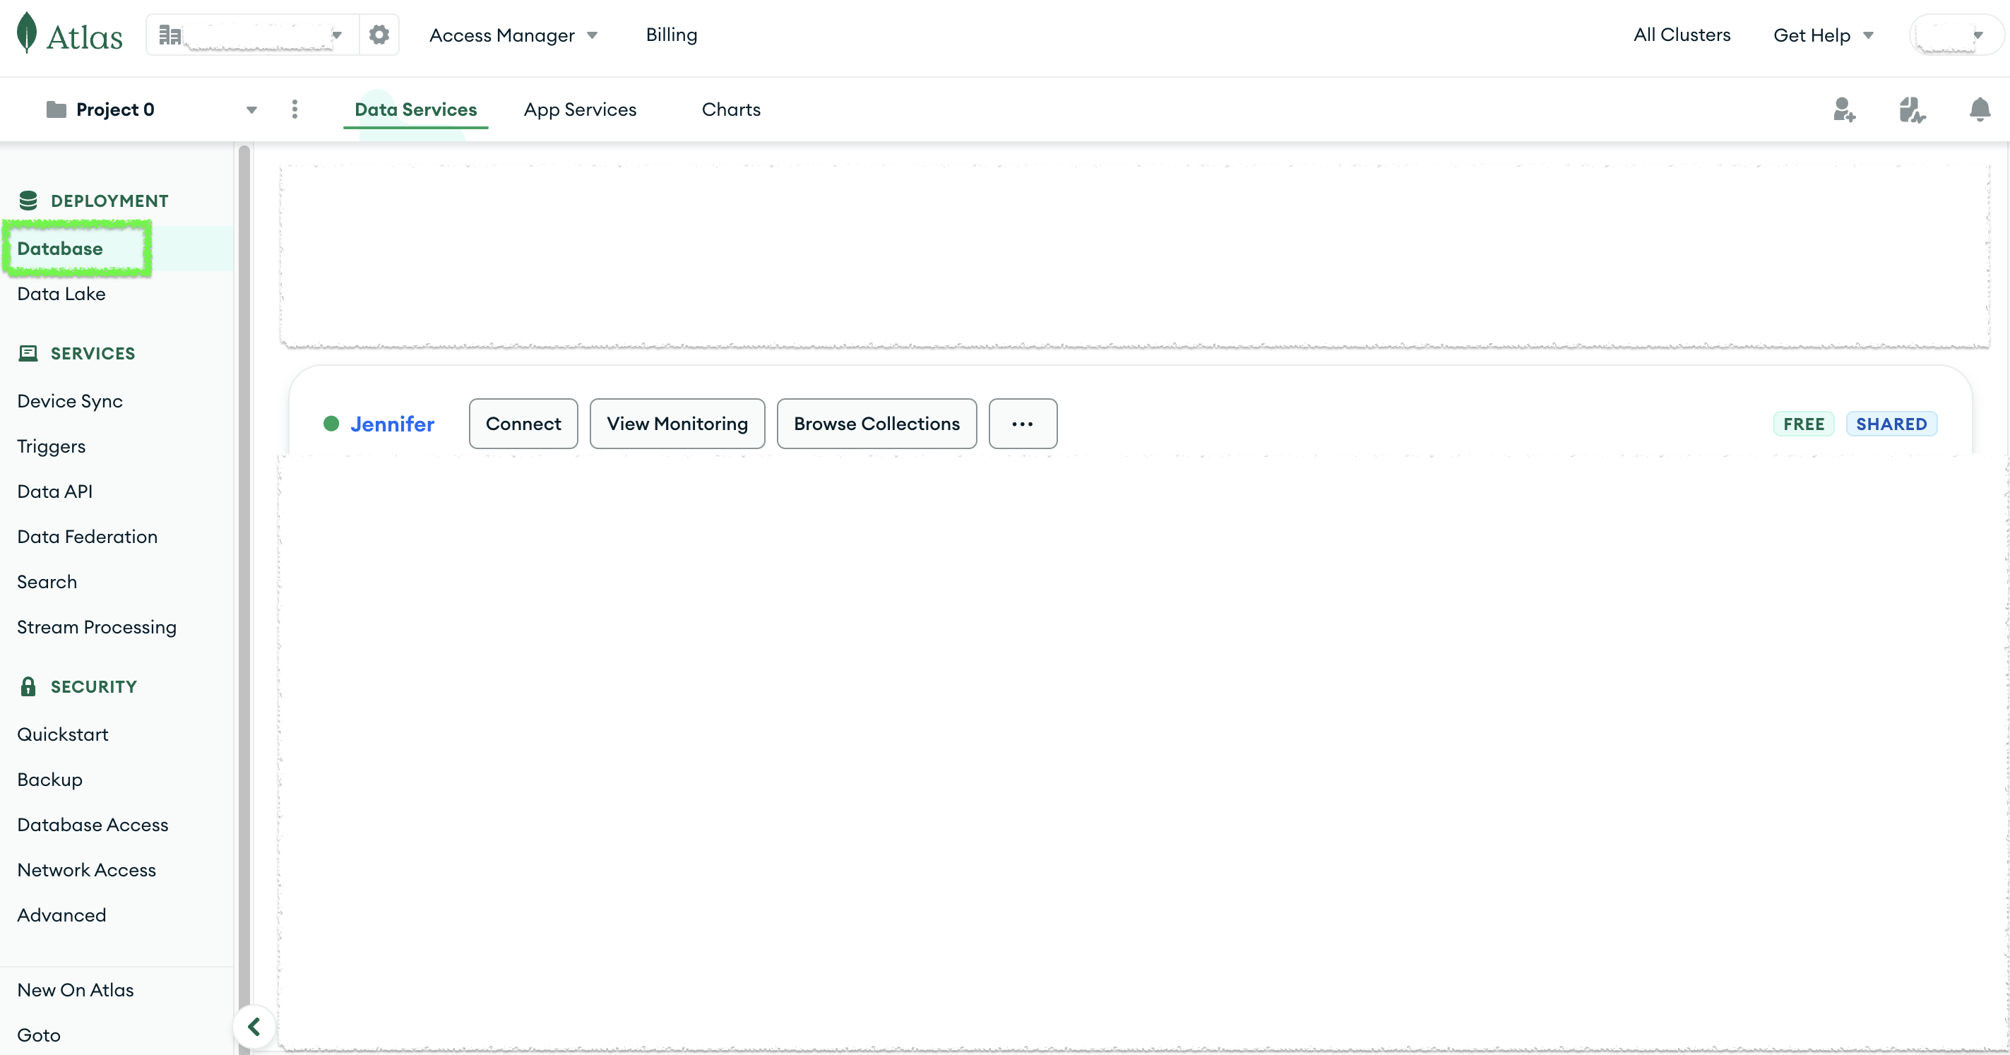The image size is (2010, 1055).
Task: Open organization settings gear icon
Action: [x=379, y=35]
